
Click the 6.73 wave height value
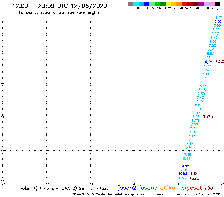195,121
